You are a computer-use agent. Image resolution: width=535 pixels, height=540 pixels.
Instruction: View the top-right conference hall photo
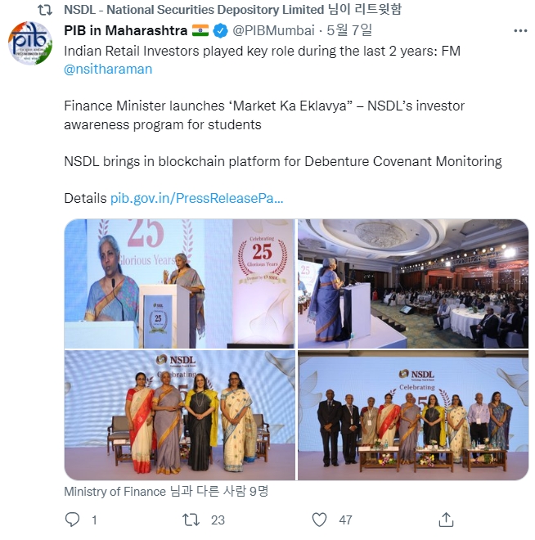[x=413, y=283]
